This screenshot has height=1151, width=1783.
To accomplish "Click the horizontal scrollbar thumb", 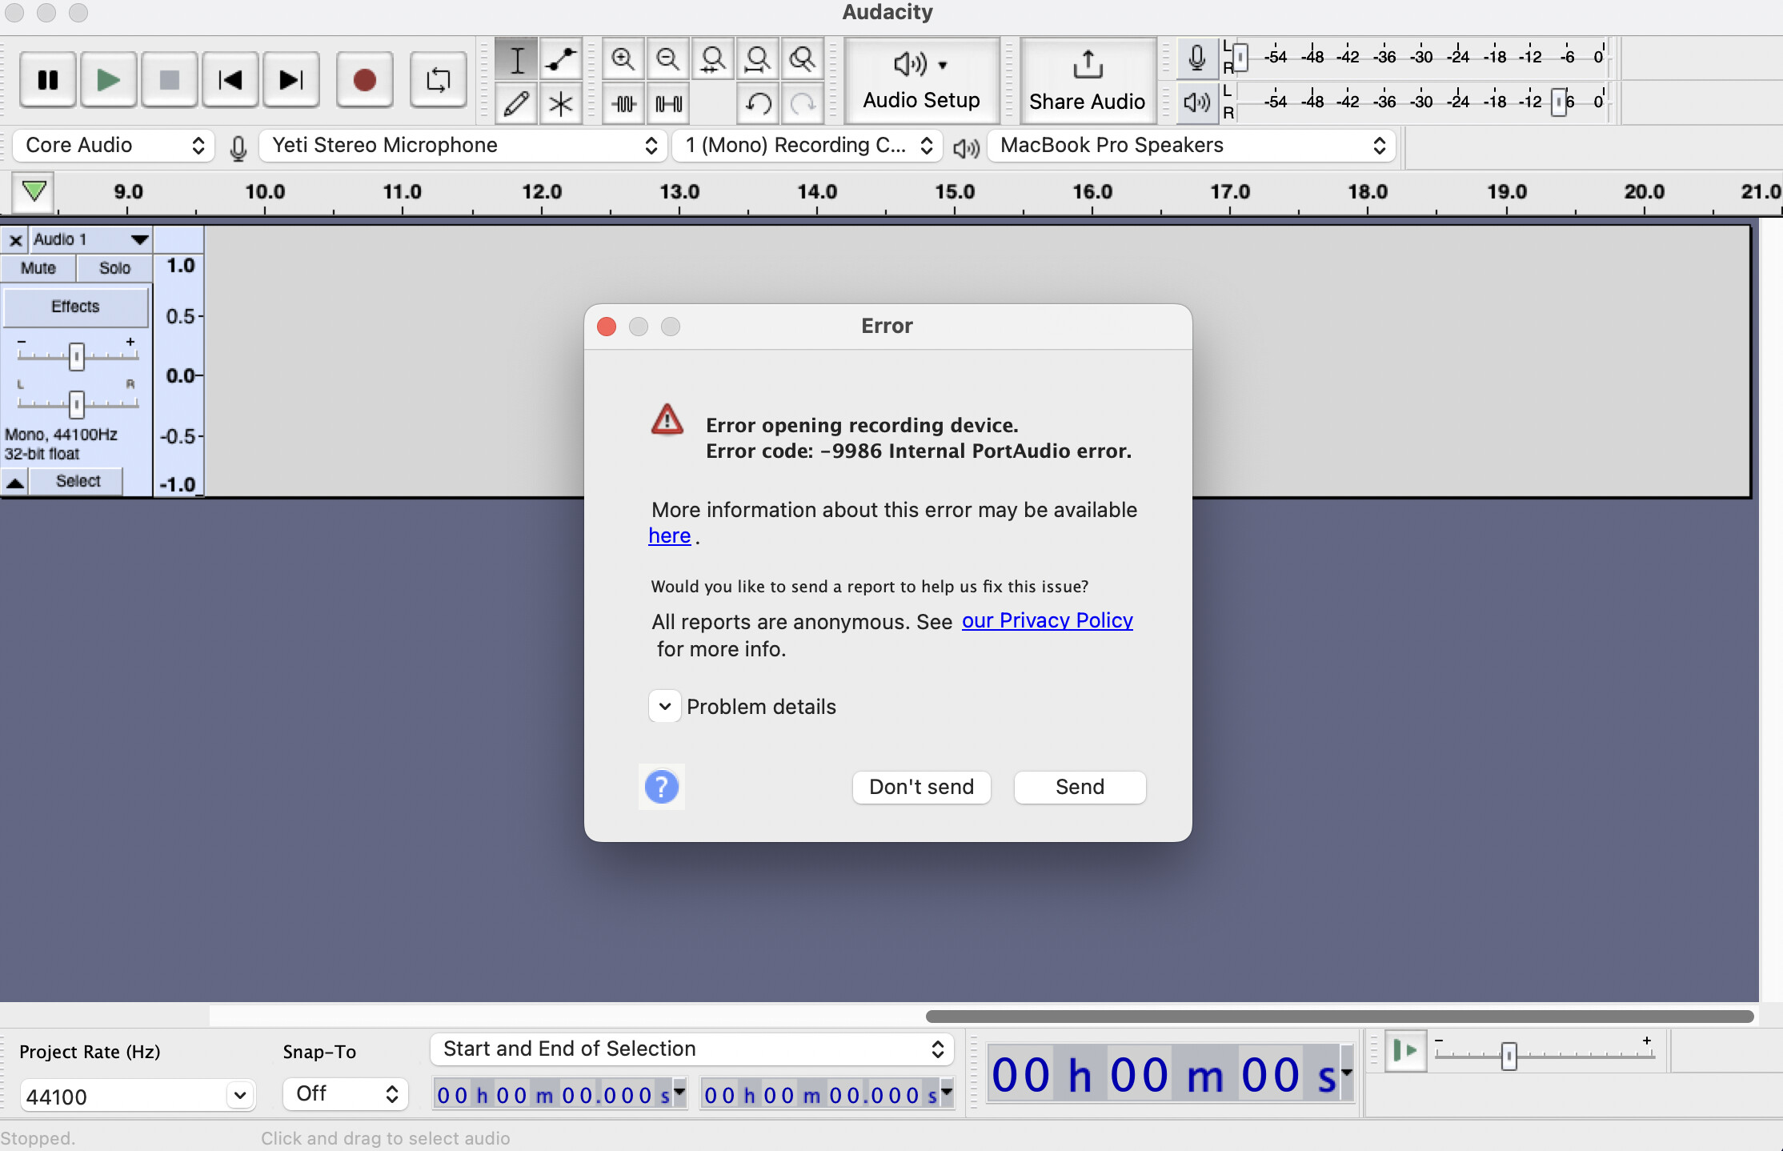I will tap(1340, 1017).
